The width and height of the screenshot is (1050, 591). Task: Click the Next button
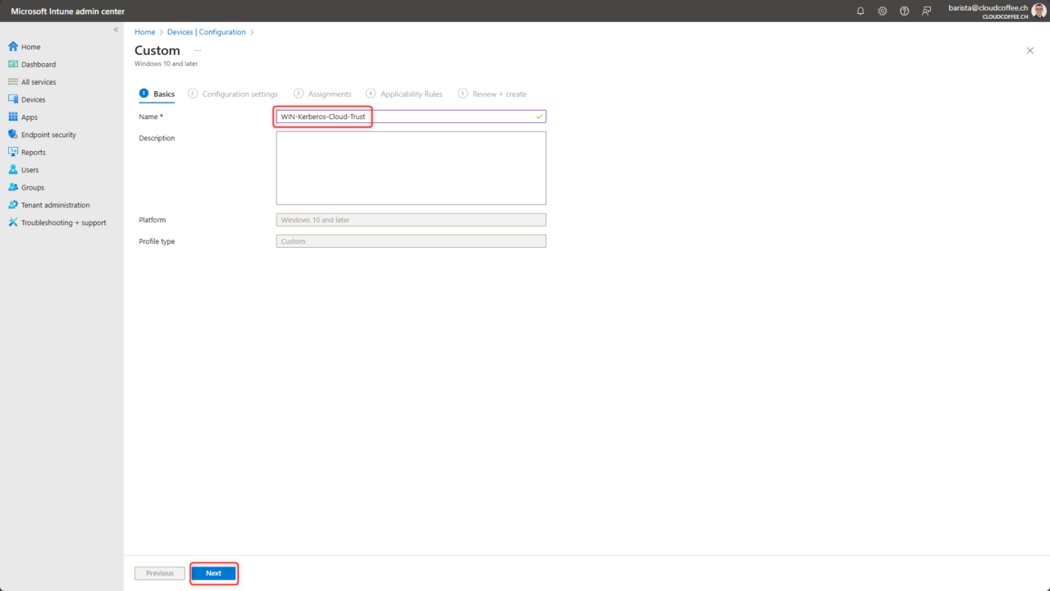coord(213,573)
